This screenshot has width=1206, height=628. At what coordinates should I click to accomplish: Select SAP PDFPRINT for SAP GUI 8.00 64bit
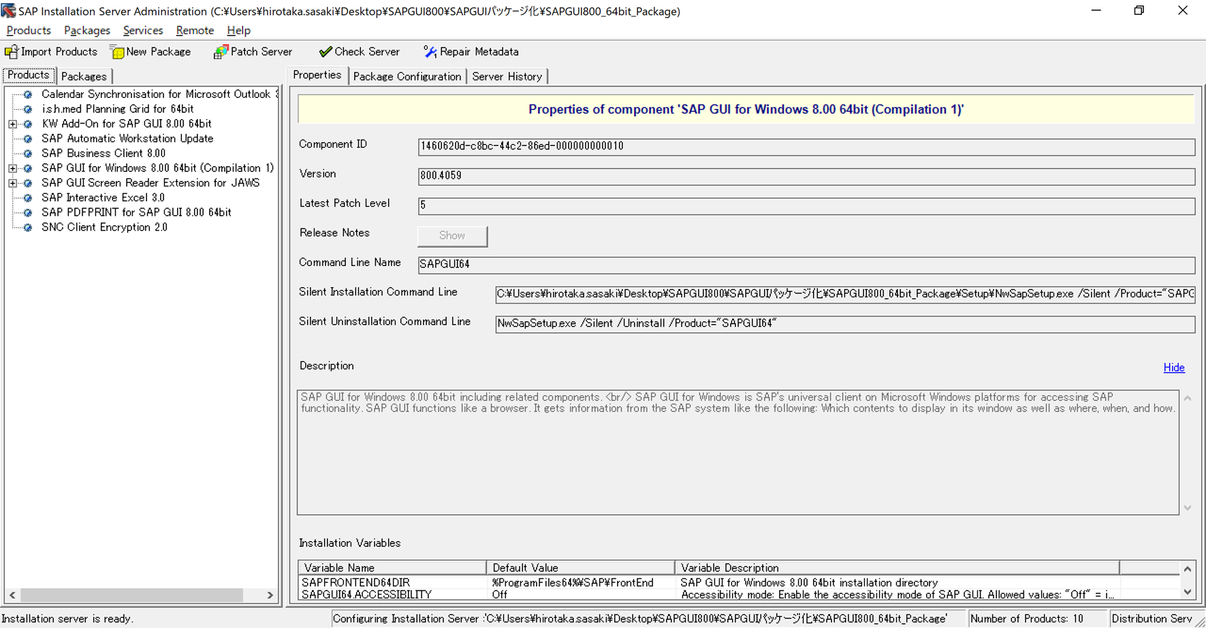click(x=136, y=212)
